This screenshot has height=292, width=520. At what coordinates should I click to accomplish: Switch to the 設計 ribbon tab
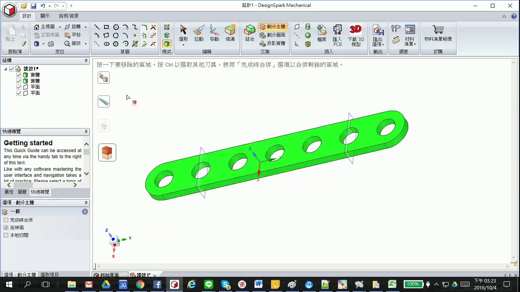tap(27, 16)
